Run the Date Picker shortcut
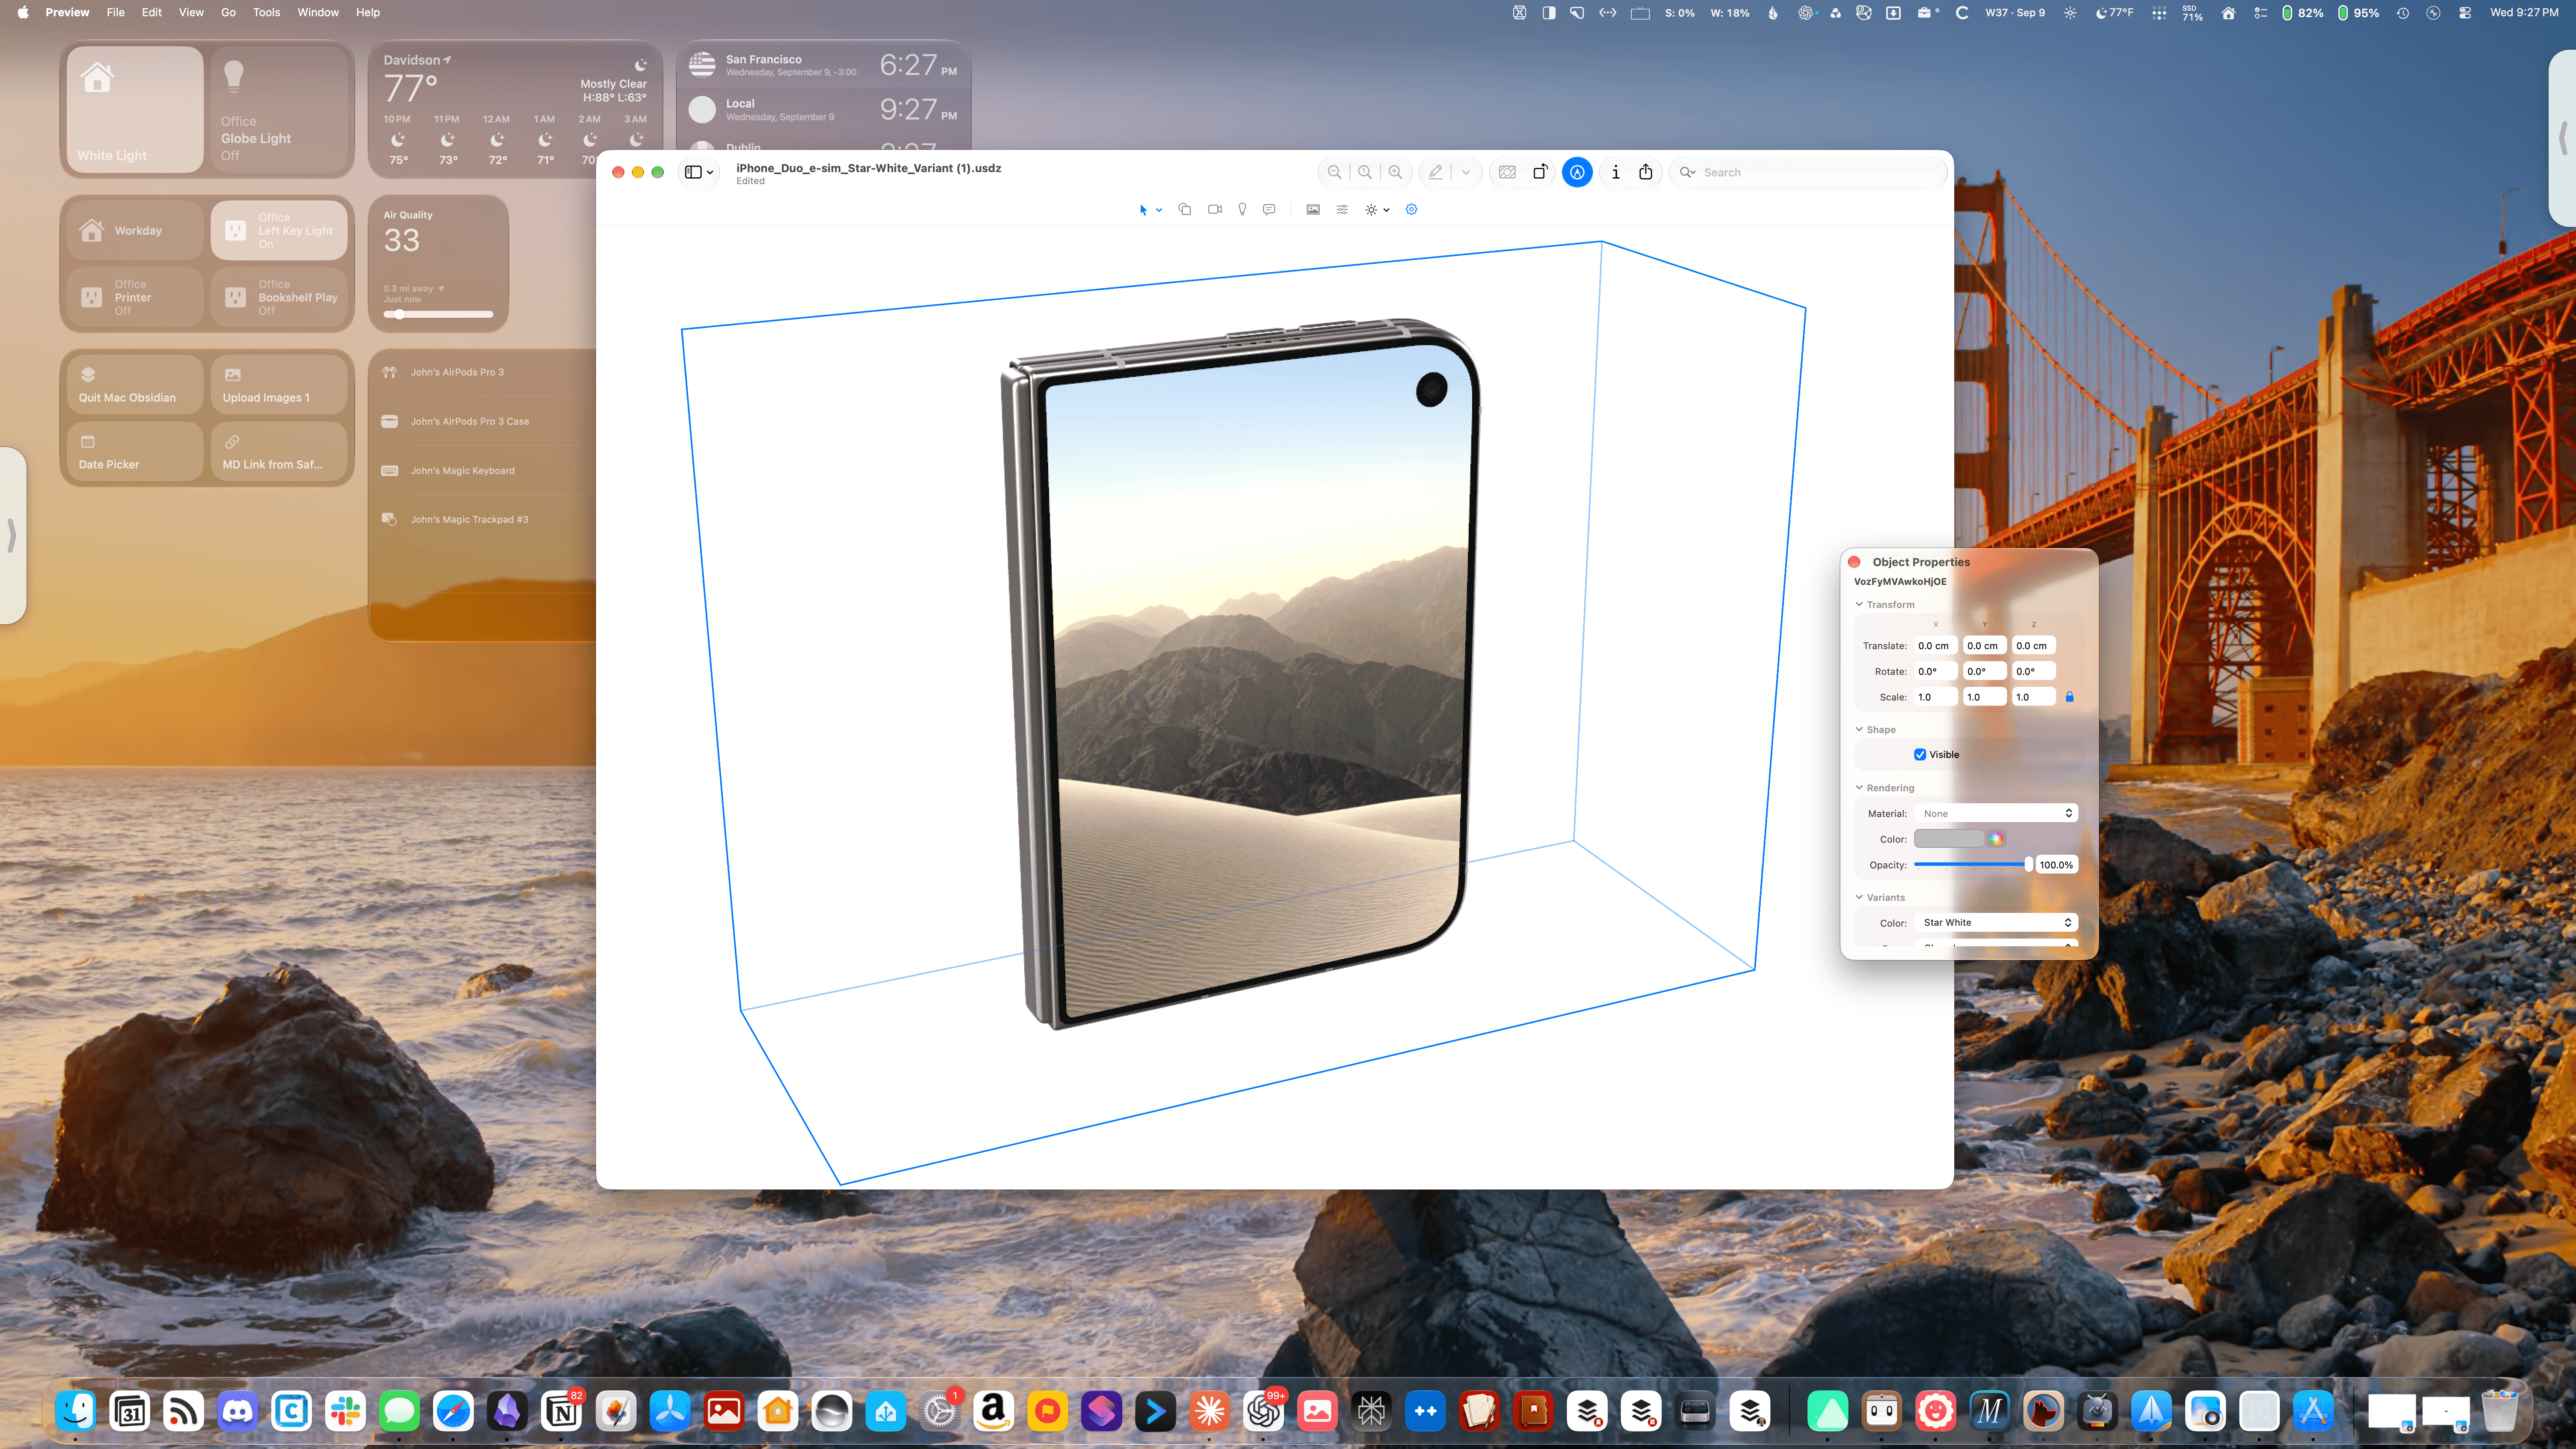2576x1449 pixels. 135,451
